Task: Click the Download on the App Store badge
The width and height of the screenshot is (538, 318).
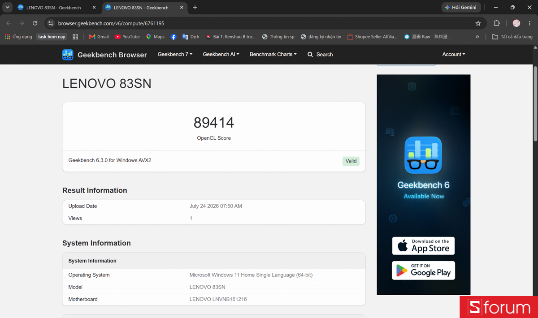Action: point(423,246)
